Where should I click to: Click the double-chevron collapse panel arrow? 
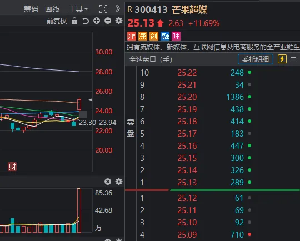pyautogui.click(x=118, y=9)
